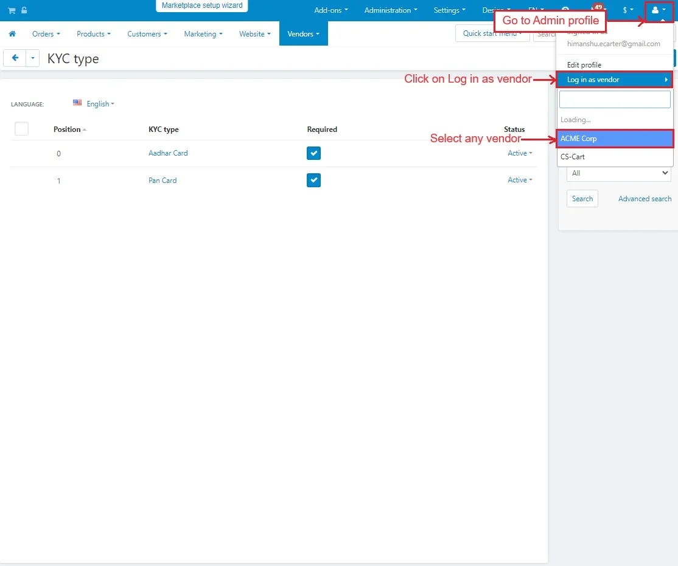This screenshot has width=678, height=566.
Task: Click the padlock icon in top bar
Action: pyautogui.click(x=24, y=10)
